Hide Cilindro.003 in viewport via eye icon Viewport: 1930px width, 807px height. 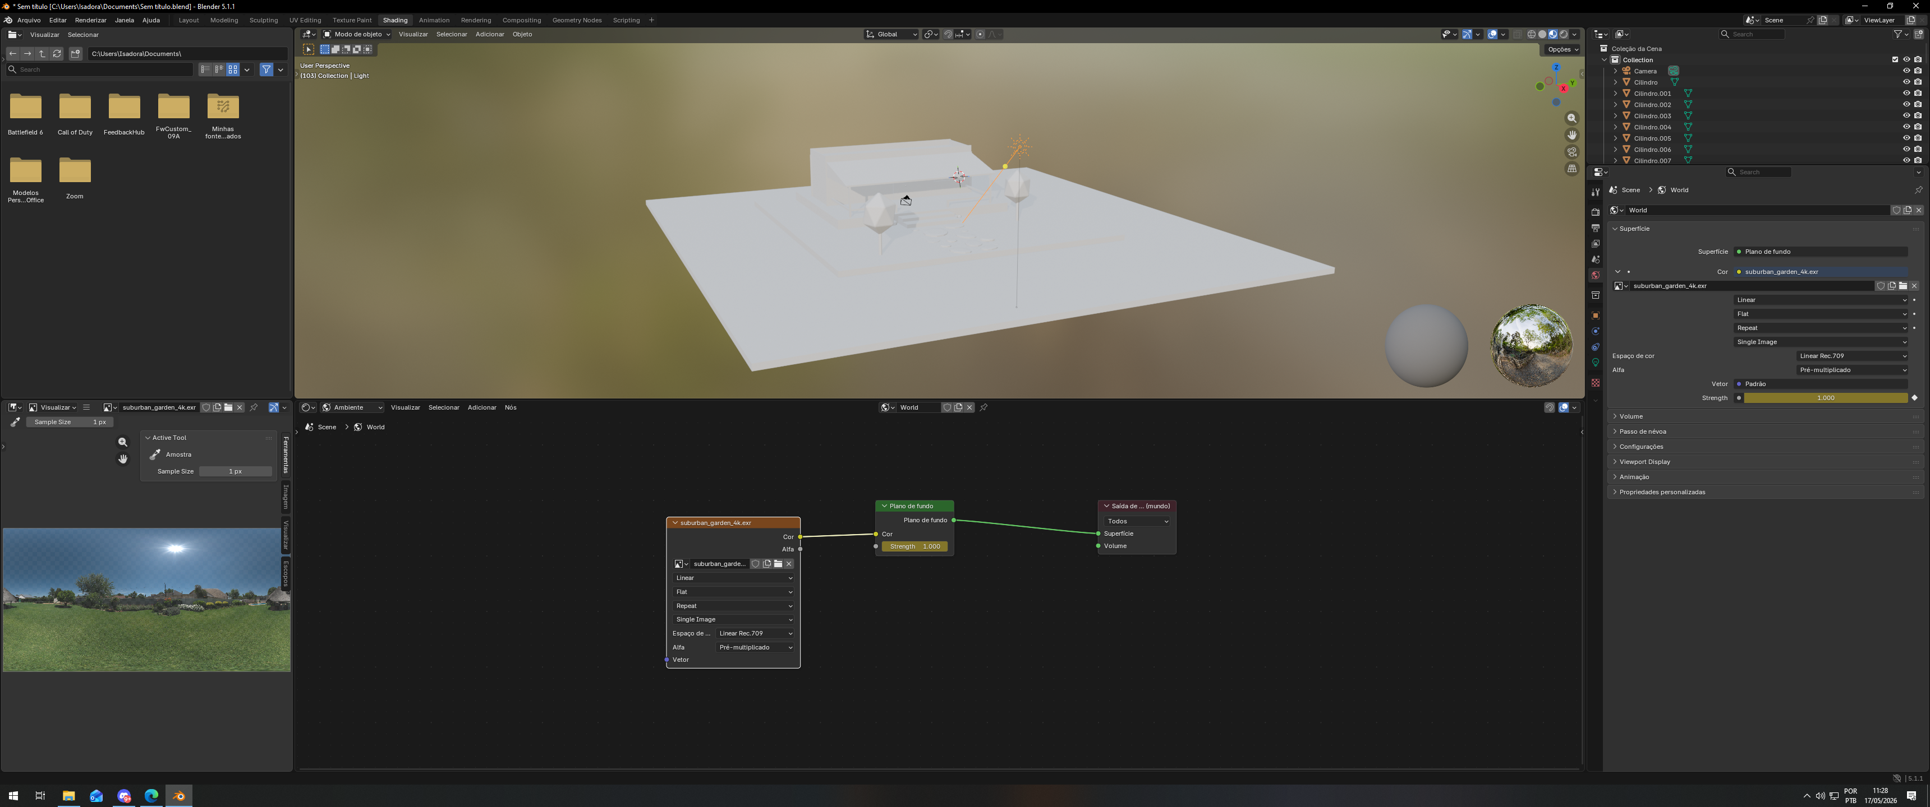tap(1906, 116)
